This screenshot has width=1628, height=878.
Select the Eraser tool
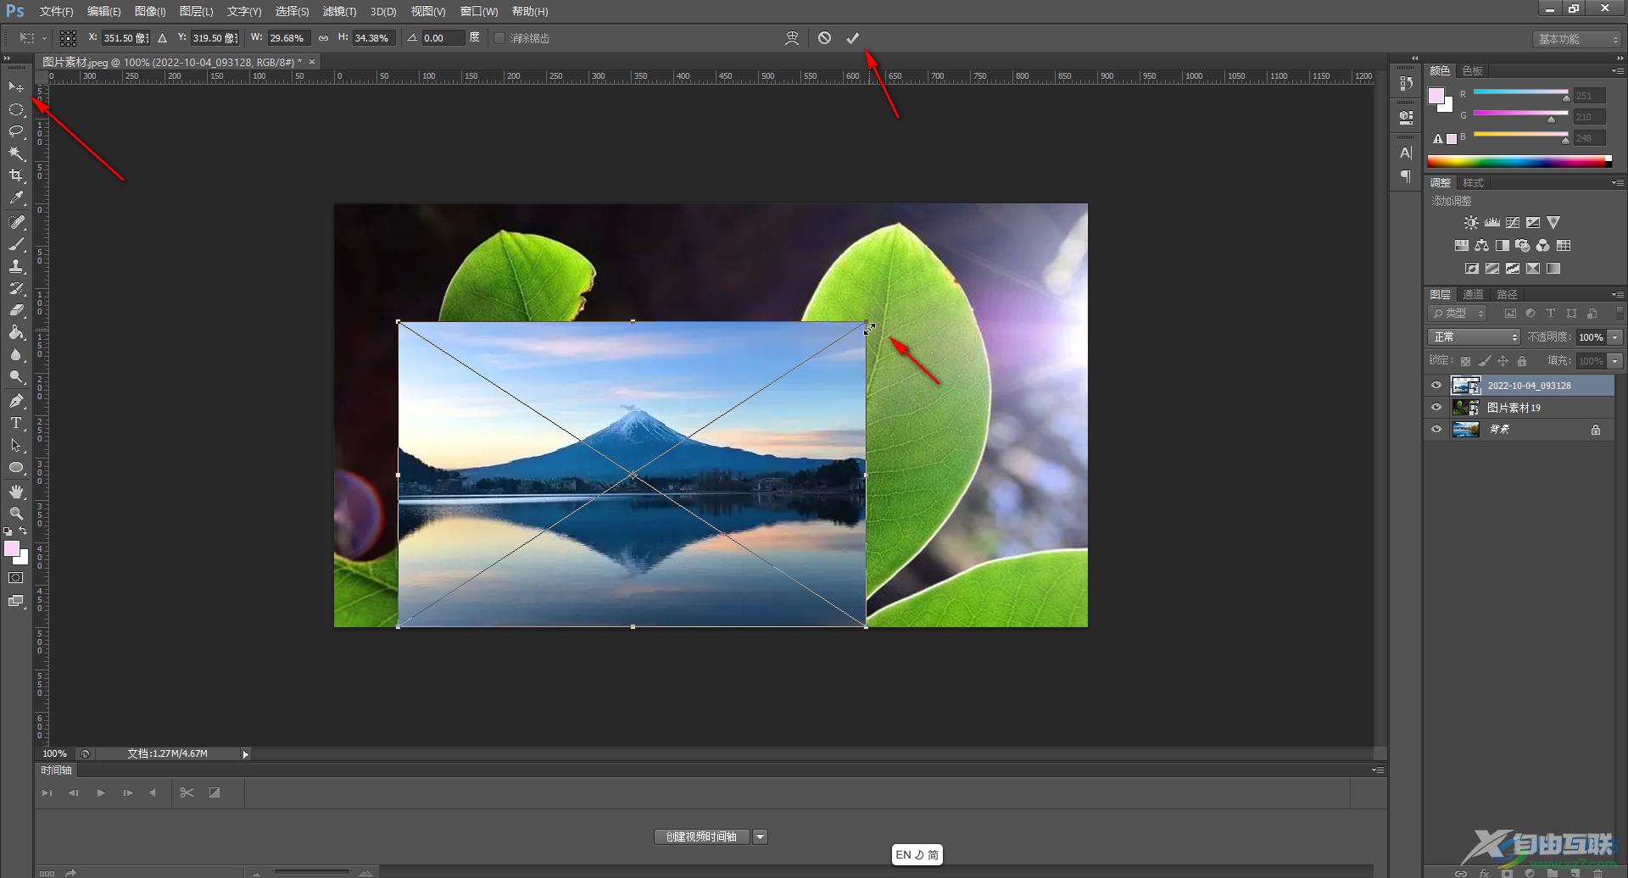pos(16,310)
